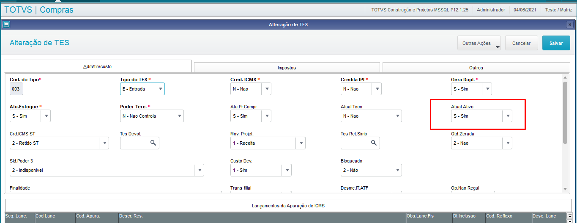This screenshot has height=223, width=577.
Task: Open the Sld.Poder 3 dropdown
Action: [199, 170]
